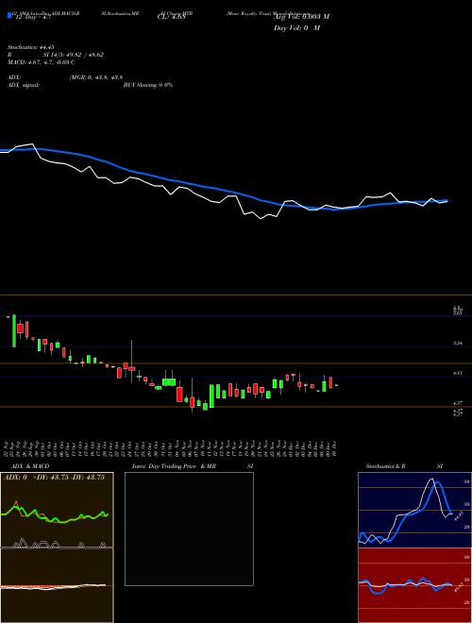Click the 'ADX signal:' label
The width and height of the screenshot is (472, 623).
coord(24,85)
